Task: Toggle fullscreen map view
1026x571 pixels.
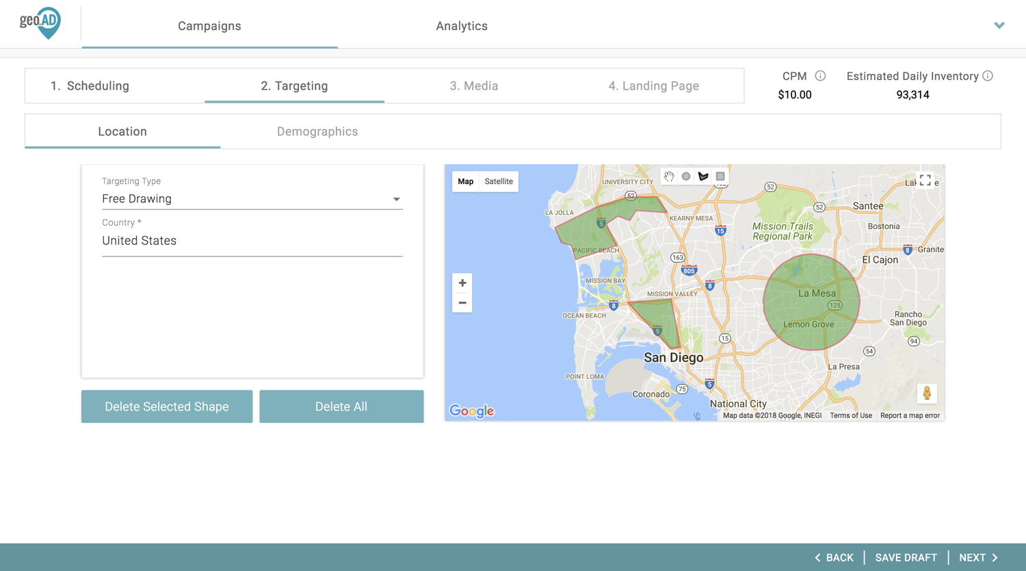Action: (x=925, y=181)
